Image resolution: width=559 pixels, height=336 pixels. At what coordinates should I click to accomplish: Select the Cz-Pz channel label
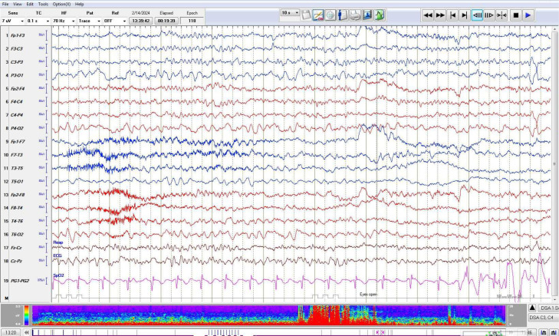17,261
